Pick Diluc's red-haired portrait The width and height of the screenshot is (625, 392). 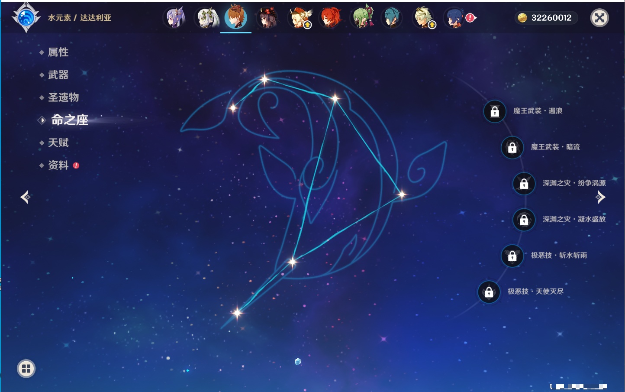(330, 18)
